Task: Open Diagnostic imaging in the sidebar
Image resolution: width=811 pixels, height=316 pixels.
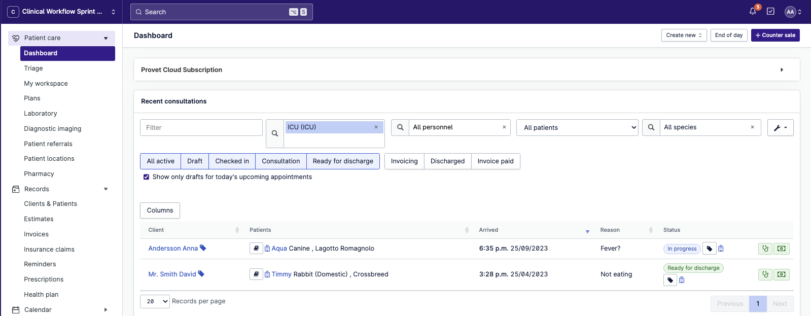Action: [x=53, y=129]
